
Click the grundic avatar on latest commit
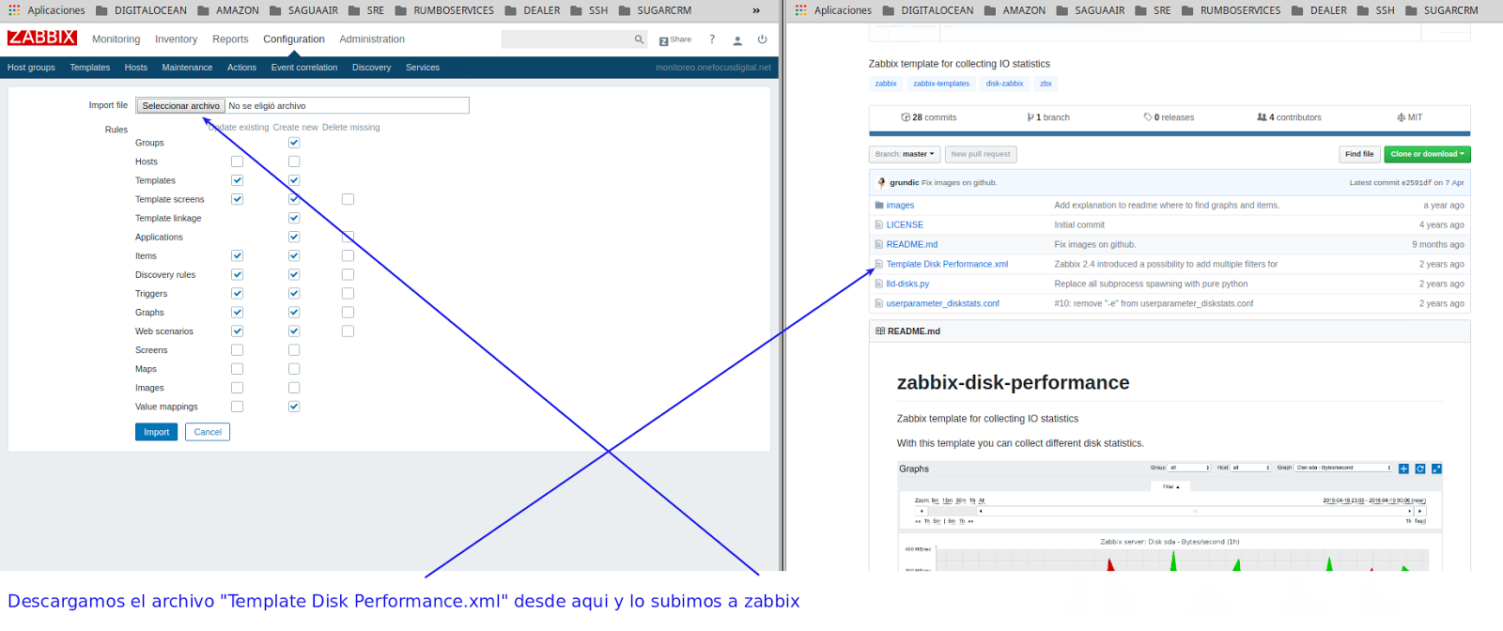[x=881, y=182]
